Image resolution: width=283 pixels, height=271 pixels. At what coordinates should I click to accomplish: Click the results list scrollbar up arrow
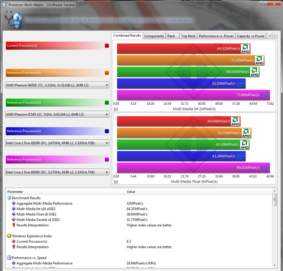pos(275,191)
